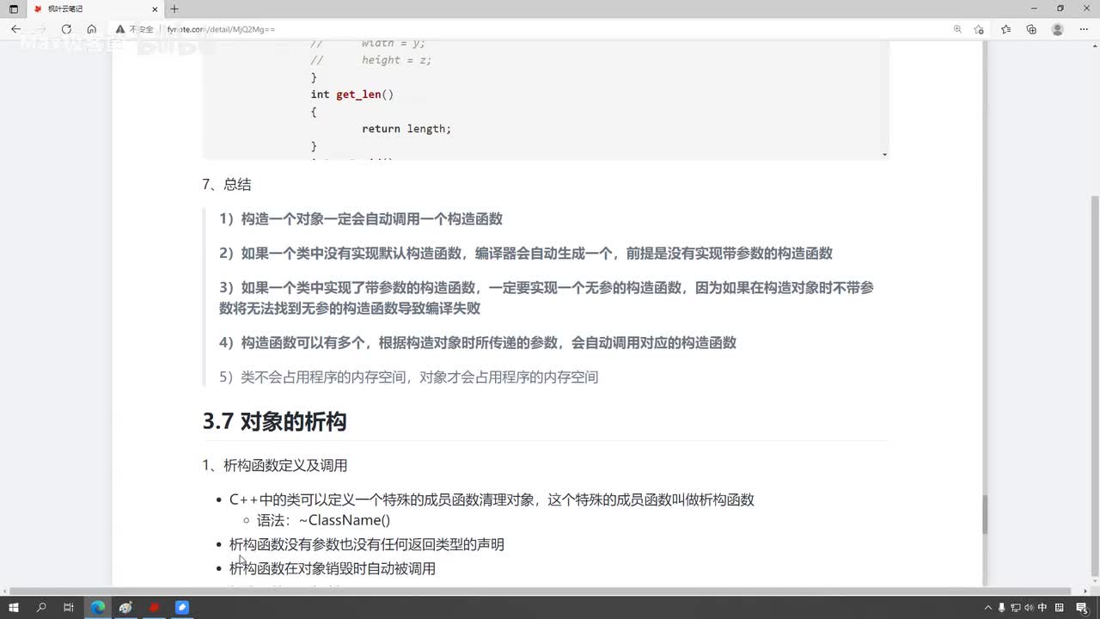Open the Windows notification center
This screenshot has height=619, width=1100.
(x=1081, y=608)
